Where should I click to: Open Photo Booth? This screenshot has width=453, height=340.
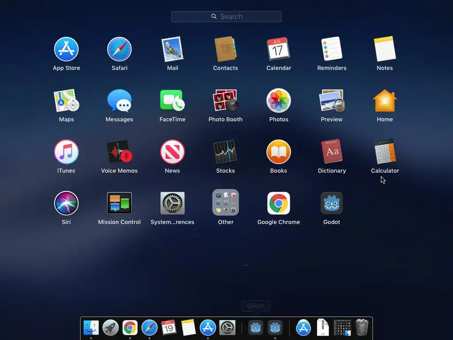pyautogui.click(x=226, y=100)
